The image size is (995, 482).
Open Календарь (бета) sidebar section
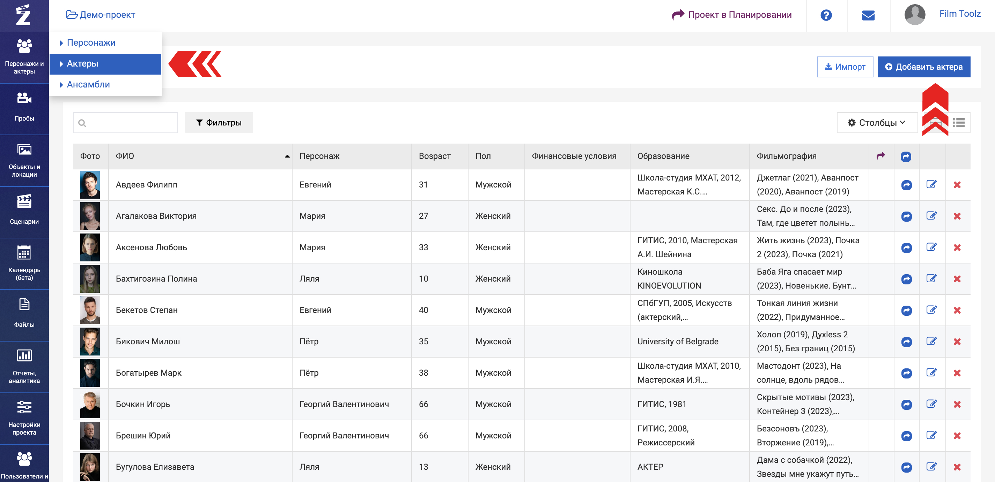point(24,263)
